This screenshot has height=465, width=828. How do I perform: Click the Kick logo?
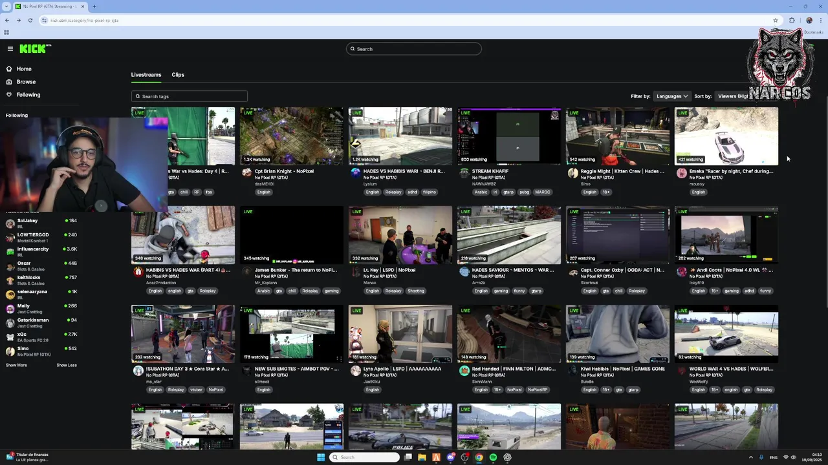coord(35,49)
